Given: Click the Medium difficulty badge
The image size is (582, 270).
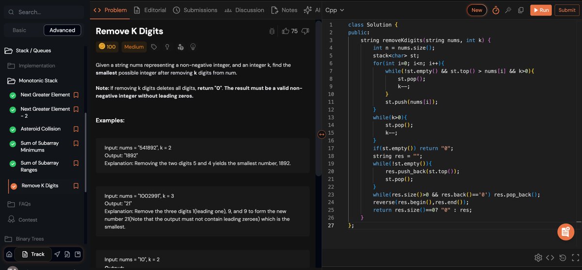Looking at the screenshot, I should (134, 47).
